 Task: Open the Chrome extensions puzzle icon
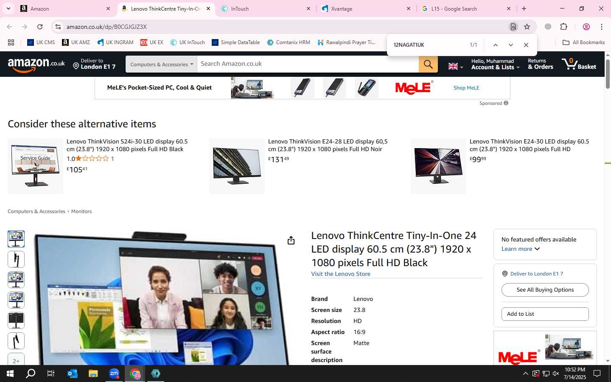coord(563,27)
